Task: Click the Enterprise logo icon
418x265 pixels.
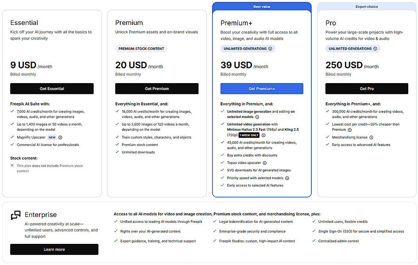Action: [16, 215]
